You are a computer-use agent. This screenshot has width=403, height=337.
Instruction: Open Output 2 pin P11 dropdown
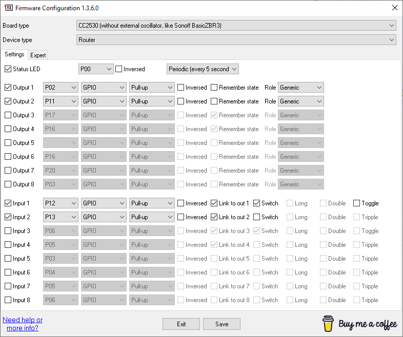tap(61, 101)
